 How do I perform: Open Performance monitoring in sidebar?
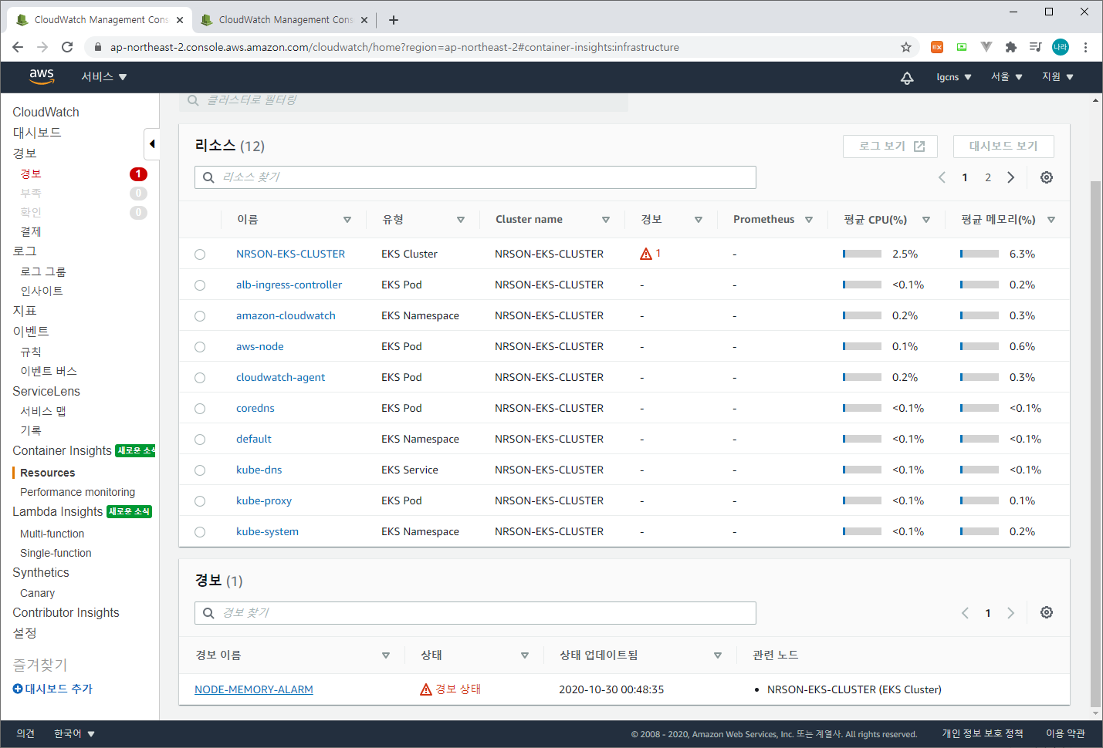click(x=77, y=492)
